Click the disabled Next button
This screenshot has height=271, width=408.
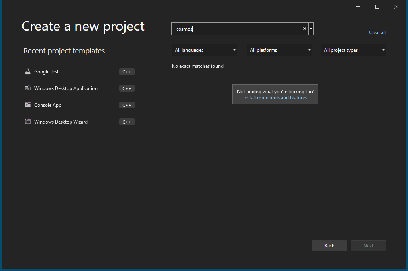(x=368, y=246)
